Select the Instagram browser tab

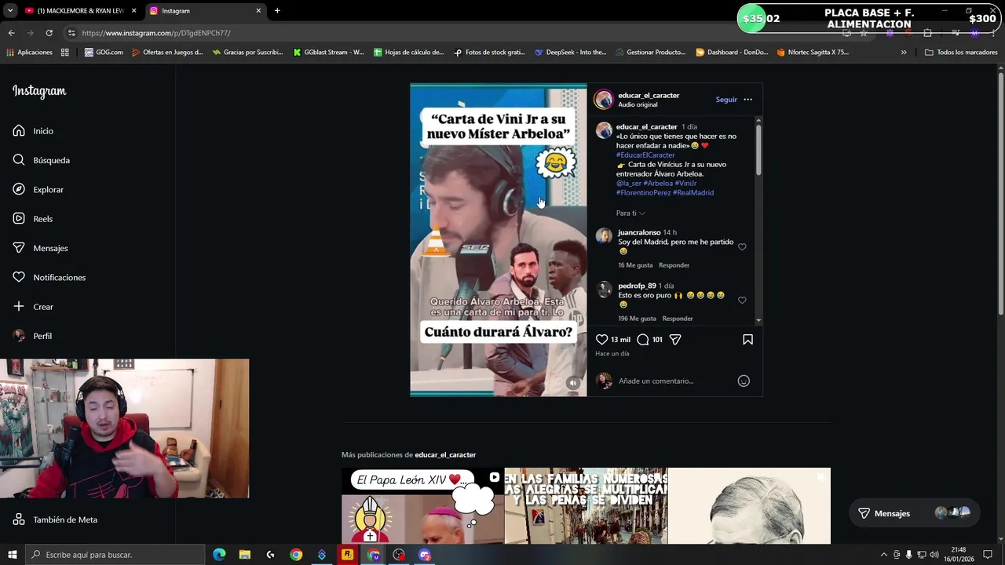point(204,11)
